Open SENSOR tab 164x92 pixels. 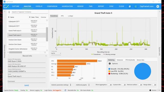coord(80,6)
